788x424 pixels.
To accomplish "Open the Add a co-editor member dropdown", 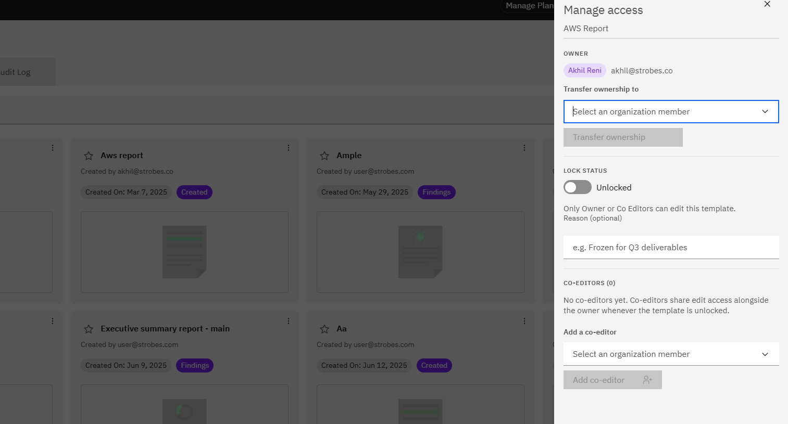I will (x=671, y=354).
